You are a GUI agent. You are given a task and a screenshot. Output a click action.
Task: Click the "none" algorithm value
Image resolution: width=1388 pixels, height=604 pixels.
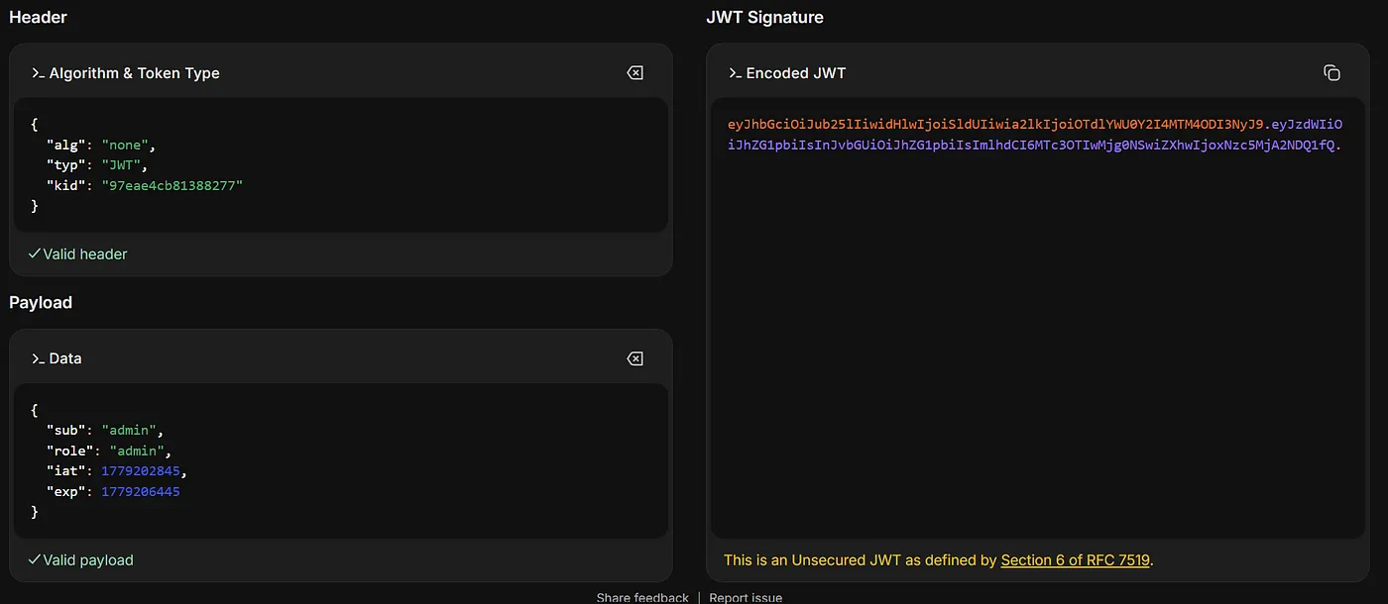pos(125,145)
